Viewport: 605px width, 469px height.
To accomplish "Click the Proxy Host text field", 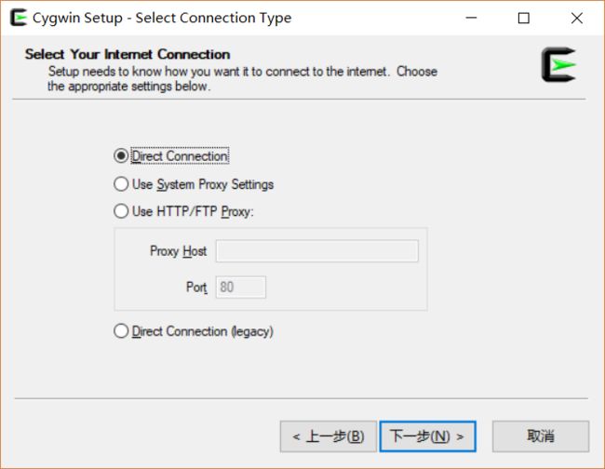I will [316, 251].
